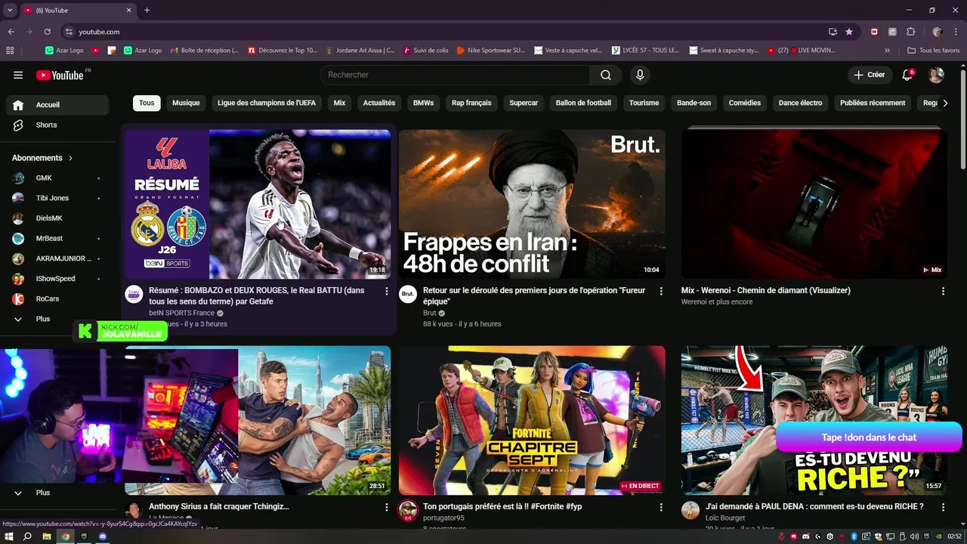The height and width of the screenshot is (544, 967).
Task: Click into the Rechercher search field
Action: 455,75
